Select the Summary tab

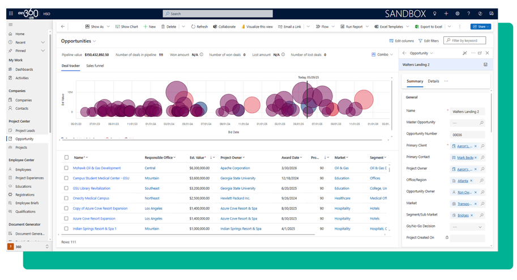coord(415,81)
